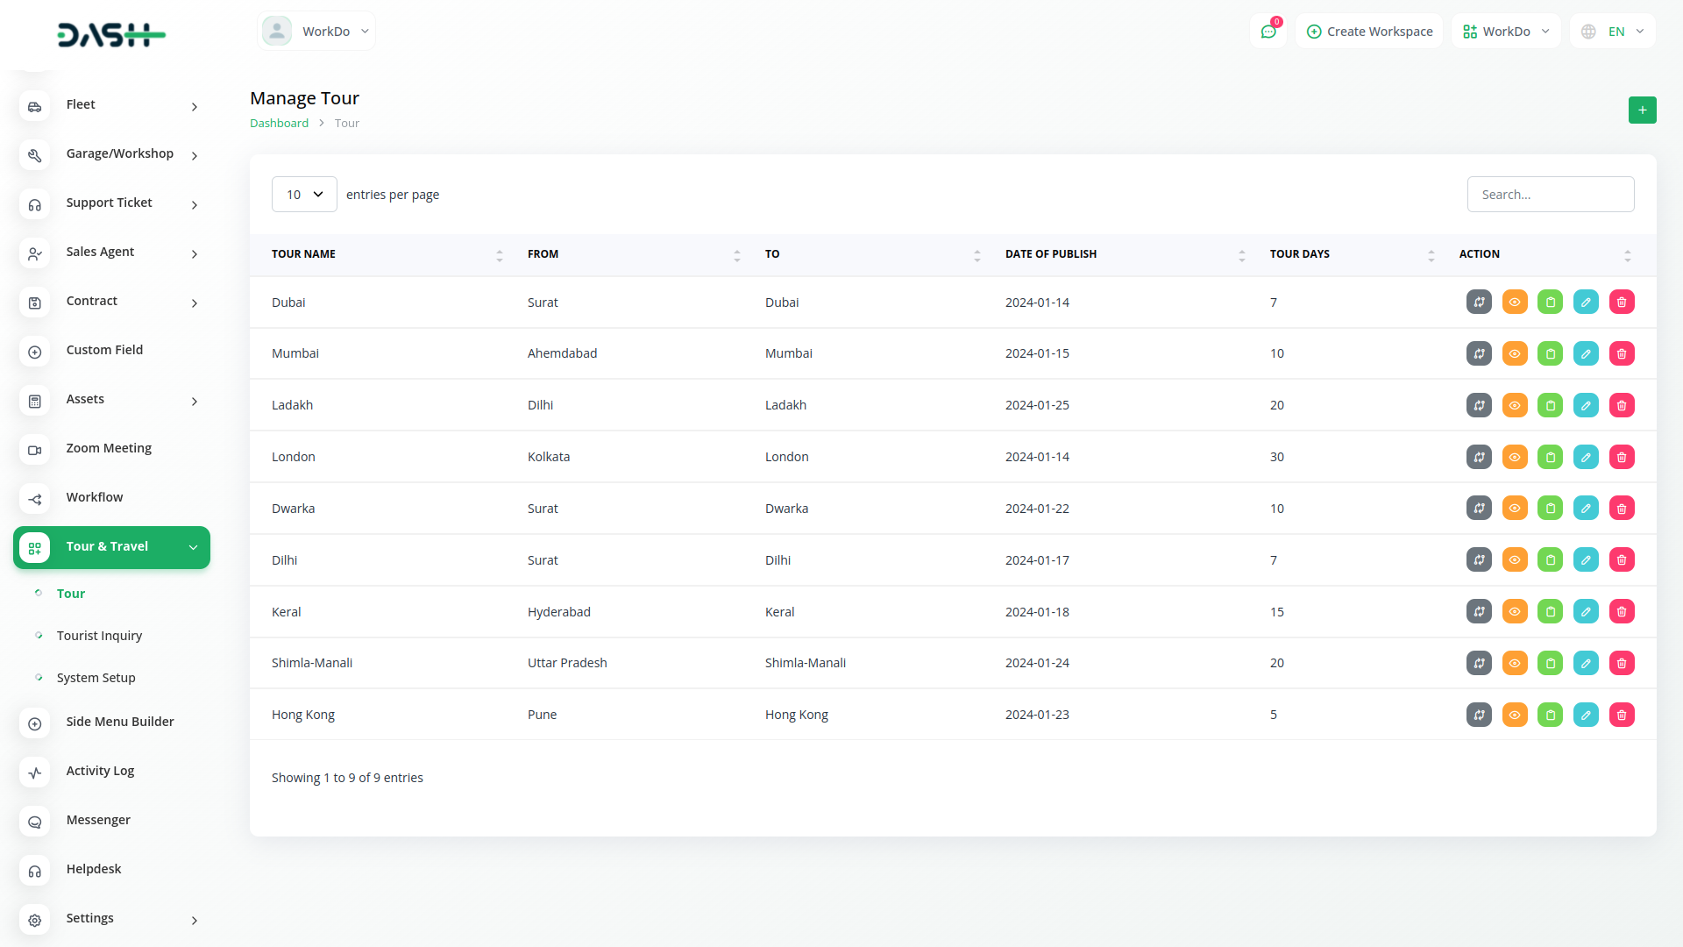The height and width of the screenshot is (947, 1683).
Task: Click Create Workspace button
Action: coord(1369,32)
